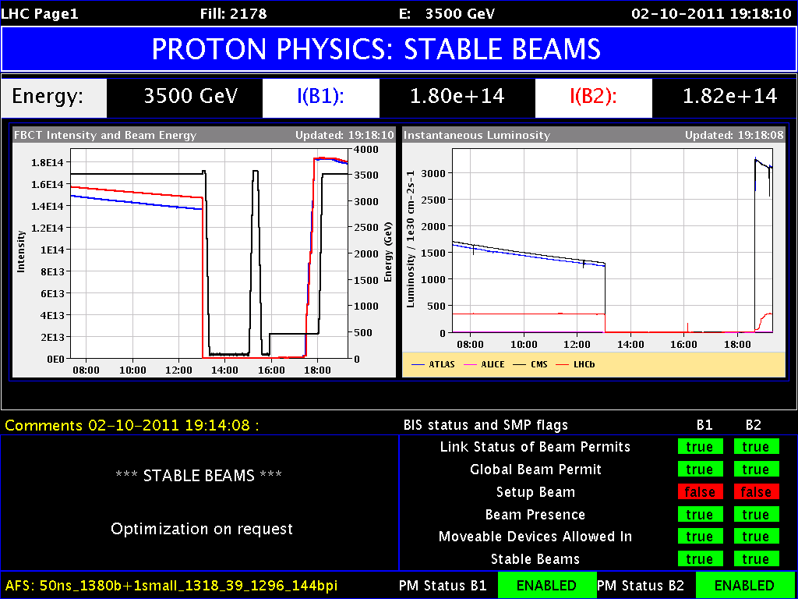This screenshot has height=599, width=798.
Task: Click the B1 column header
Action: (704, 425)
